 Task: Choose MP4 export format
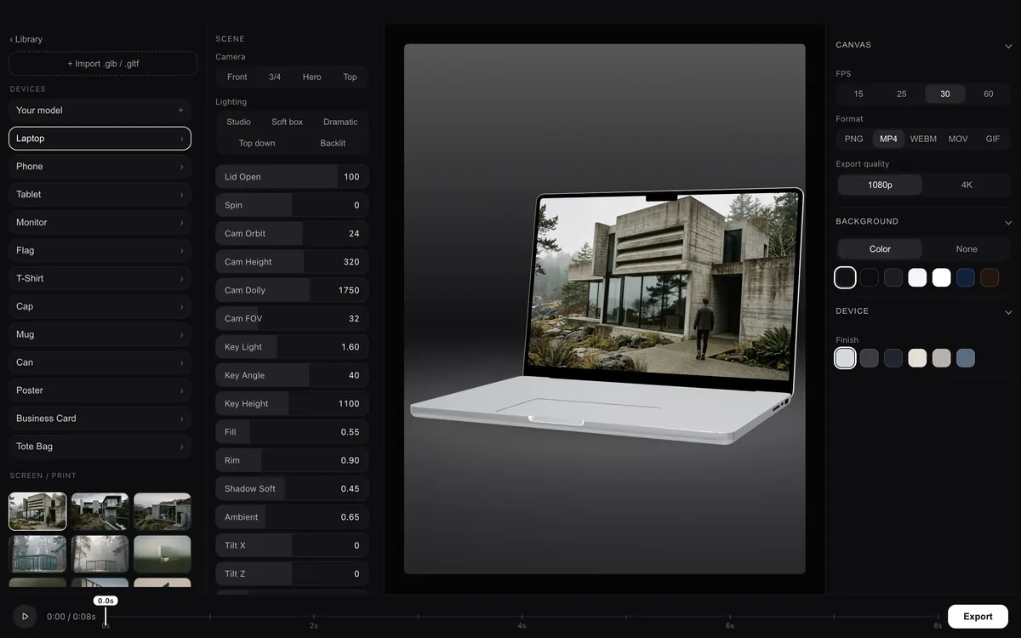[888, 140]
